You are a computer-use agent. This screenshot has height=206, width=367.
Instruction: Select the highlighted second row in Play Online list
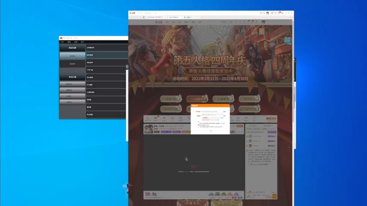(x=107, y=55)
